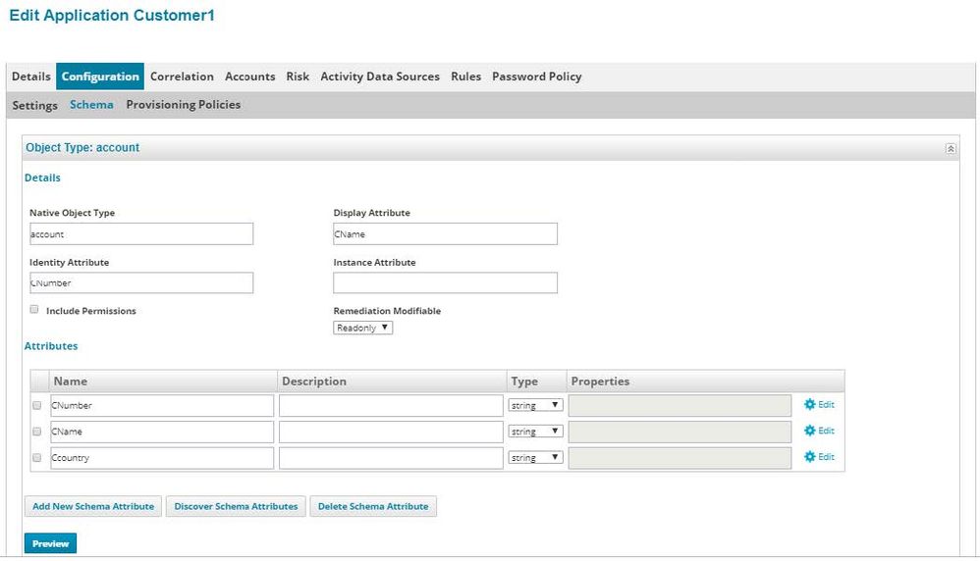Toggle the Include Permissions checkbox
The image size is (980, 561).
click(x=34, y=310)
